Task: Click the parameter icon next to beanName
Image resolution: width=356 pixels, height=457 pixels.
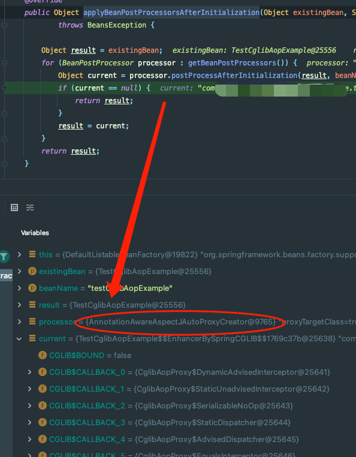Action: [32, 288]
